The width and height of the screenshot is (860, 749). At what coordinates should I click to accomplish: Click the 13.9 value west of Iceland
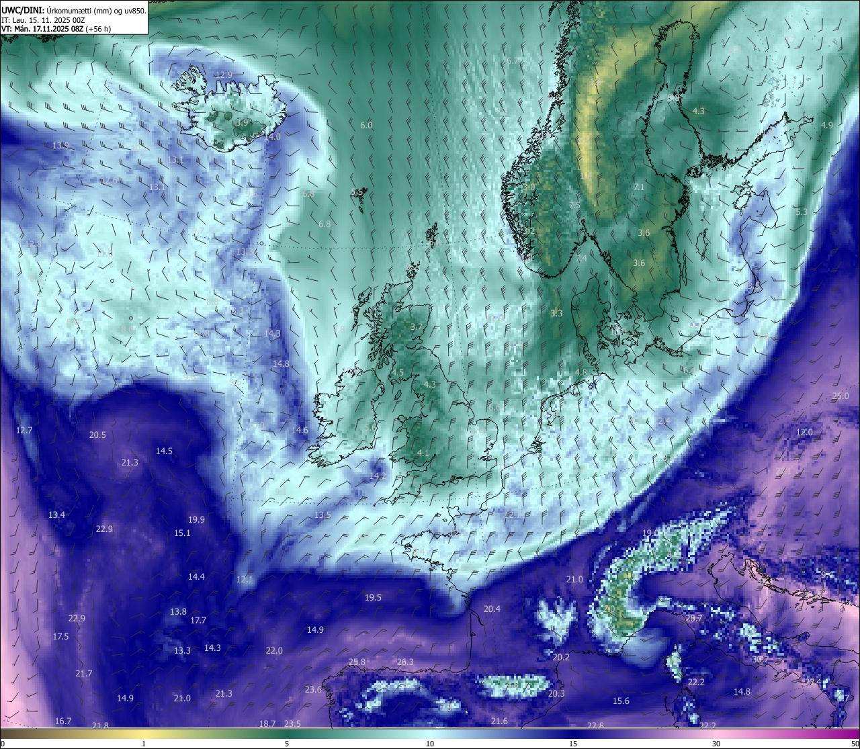coord(60,145)
